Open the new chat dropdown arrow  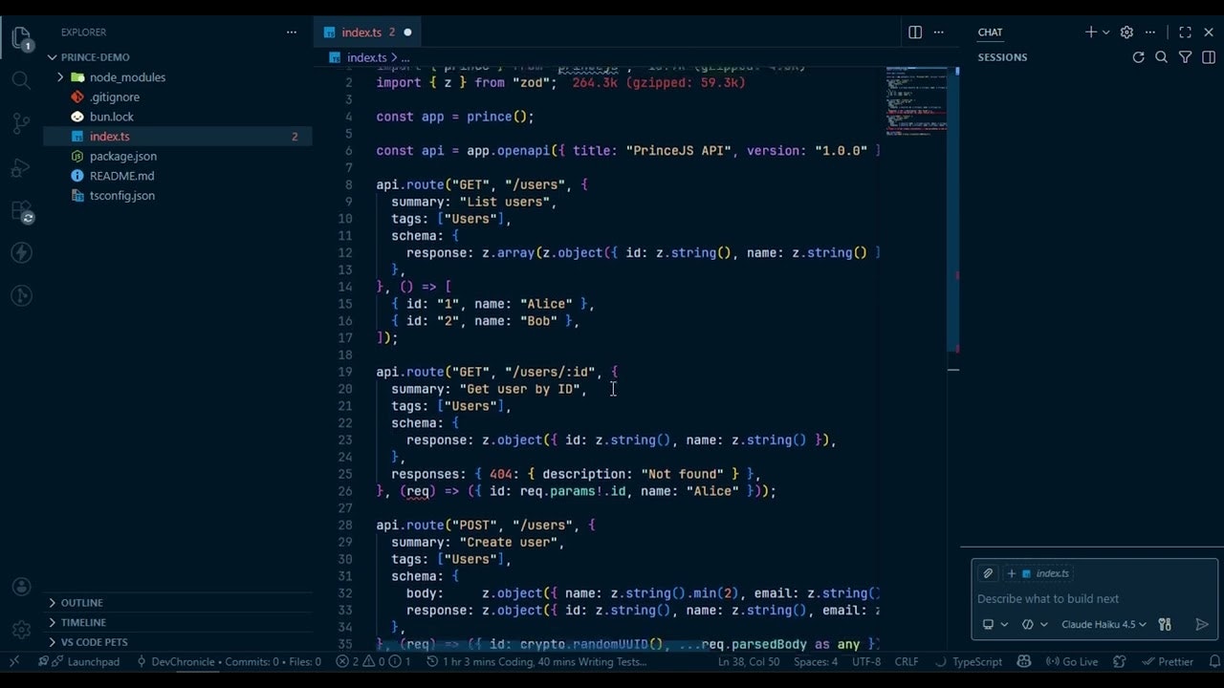pos(1106,32)
